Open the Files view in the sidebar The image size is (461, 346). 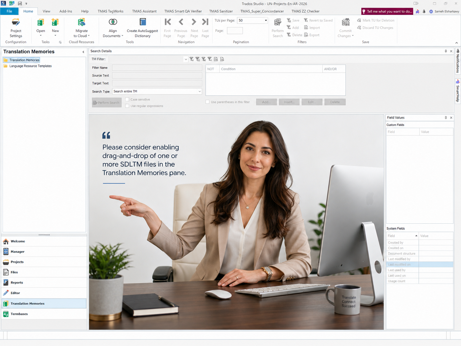(x=44, y=272)
